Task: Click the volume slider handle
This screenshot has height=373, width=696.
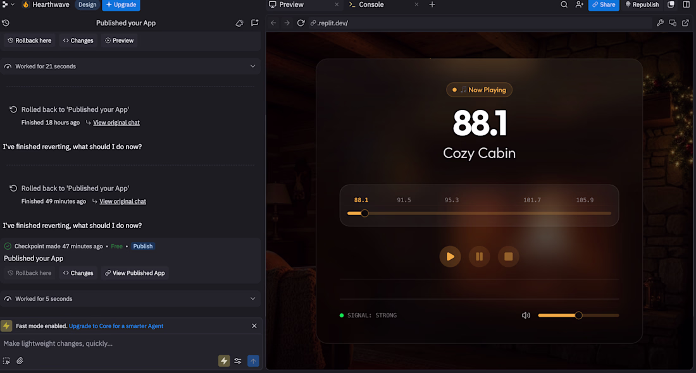Action: 578,315
